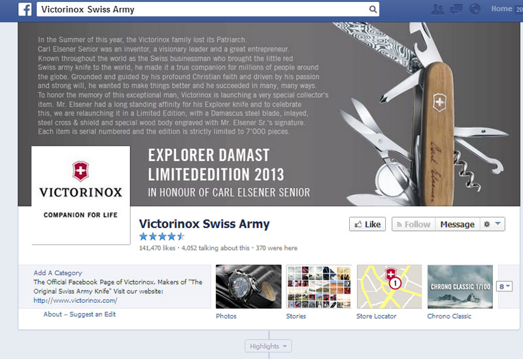This screenshot has width=523, height=359.
Task: Open the About link
Action: click(x=53, y=314)
